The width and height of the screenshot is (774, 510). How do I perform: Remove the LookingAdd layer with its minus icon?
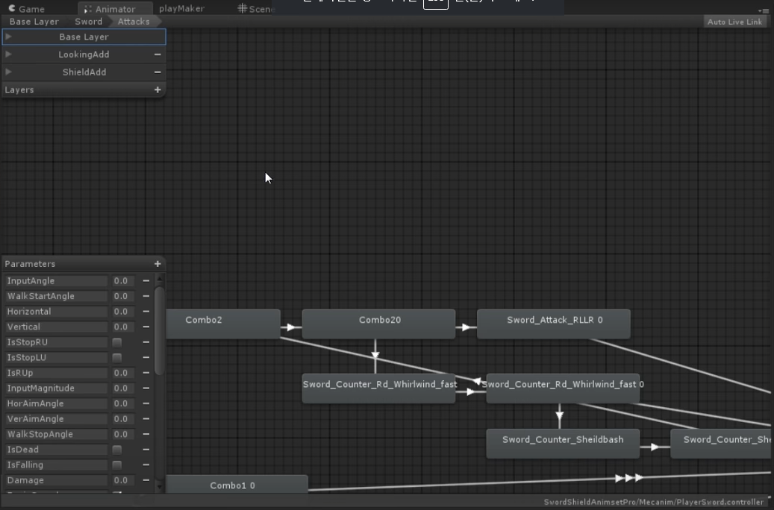point(157,54)
